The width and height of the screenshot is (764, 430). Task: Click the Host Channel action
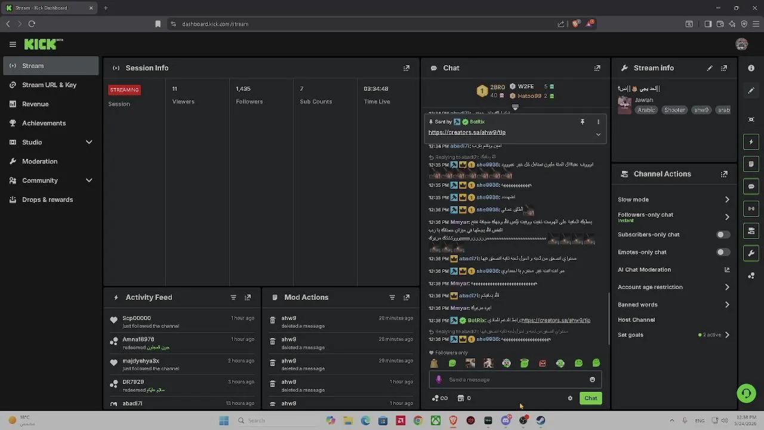click(636, 320)
